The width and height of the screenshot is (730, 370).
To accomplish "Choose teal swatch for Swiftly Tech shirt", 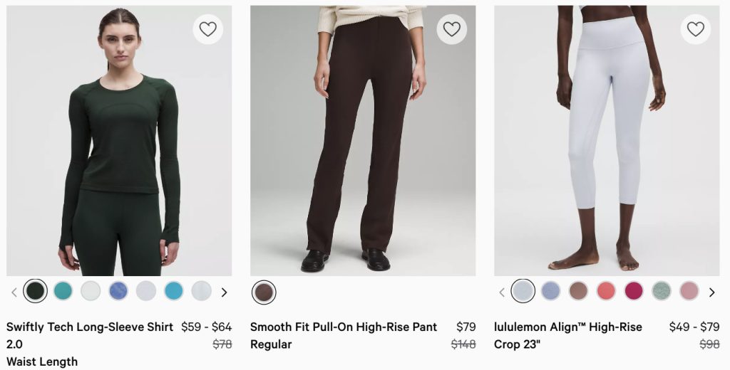I will tap(63, 291).
